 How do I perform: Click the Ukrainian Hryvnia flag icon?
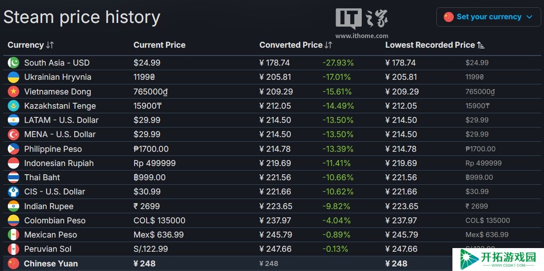pos(14,77)
